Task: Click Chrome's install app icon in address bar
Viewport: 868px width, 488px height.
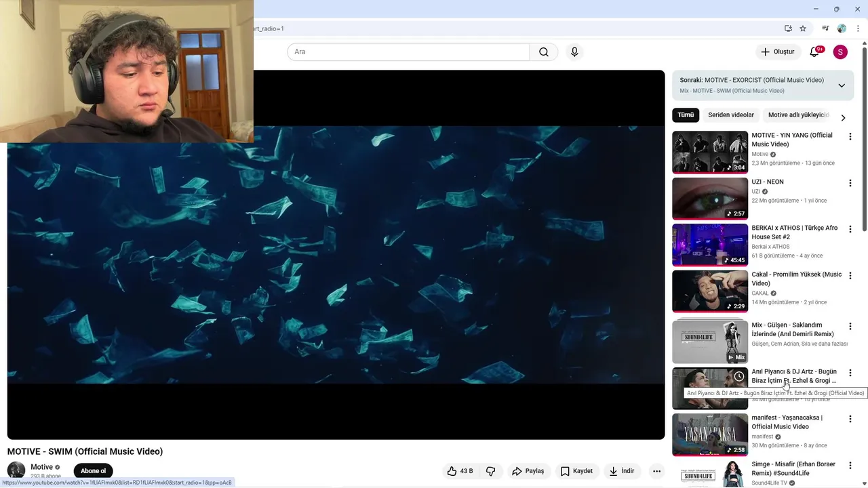Action: [788, 28]
